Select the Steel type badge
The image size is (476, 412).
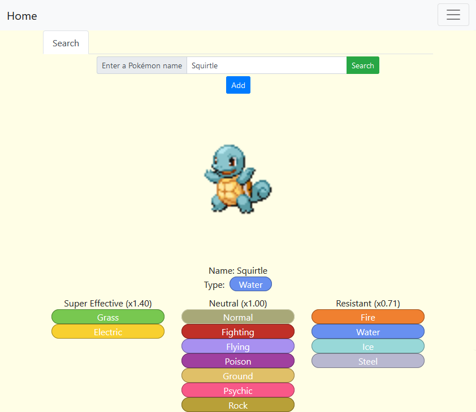pyautogui.click(x=368, y=361)
